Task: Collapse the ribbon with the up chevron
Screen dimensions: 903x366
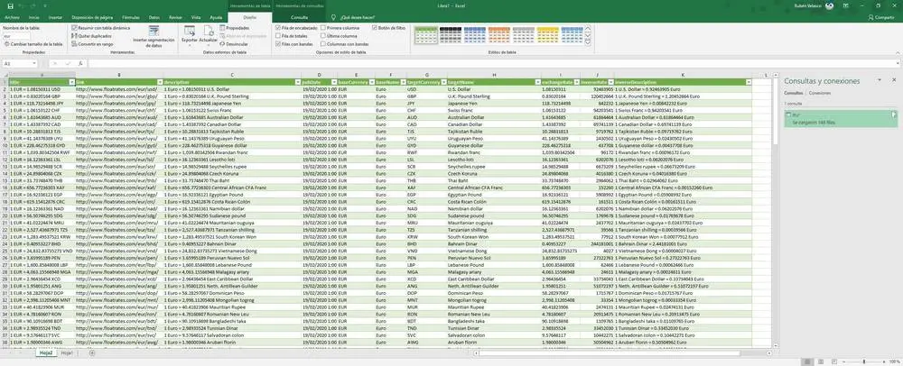Action: click(x=896, y=52)
